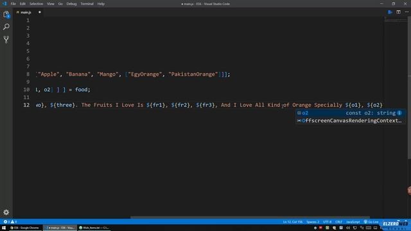Click ${o1} on line 12
Viewport: 411px width, 231px height.
[353, 105]
